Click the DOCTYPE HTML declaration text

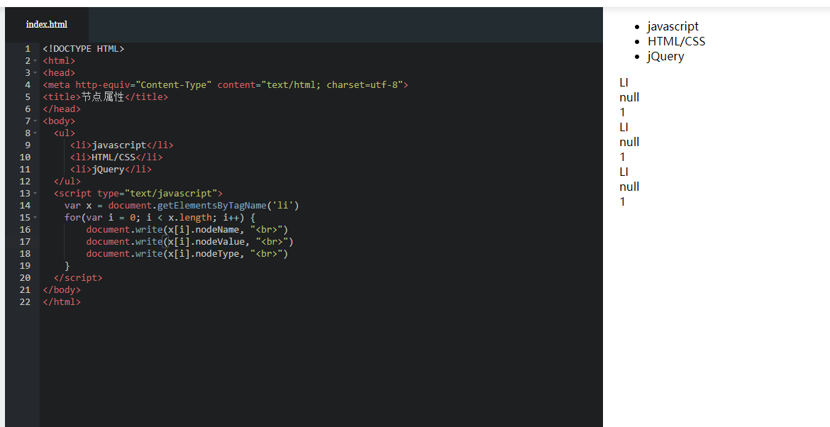pos(84,49)
